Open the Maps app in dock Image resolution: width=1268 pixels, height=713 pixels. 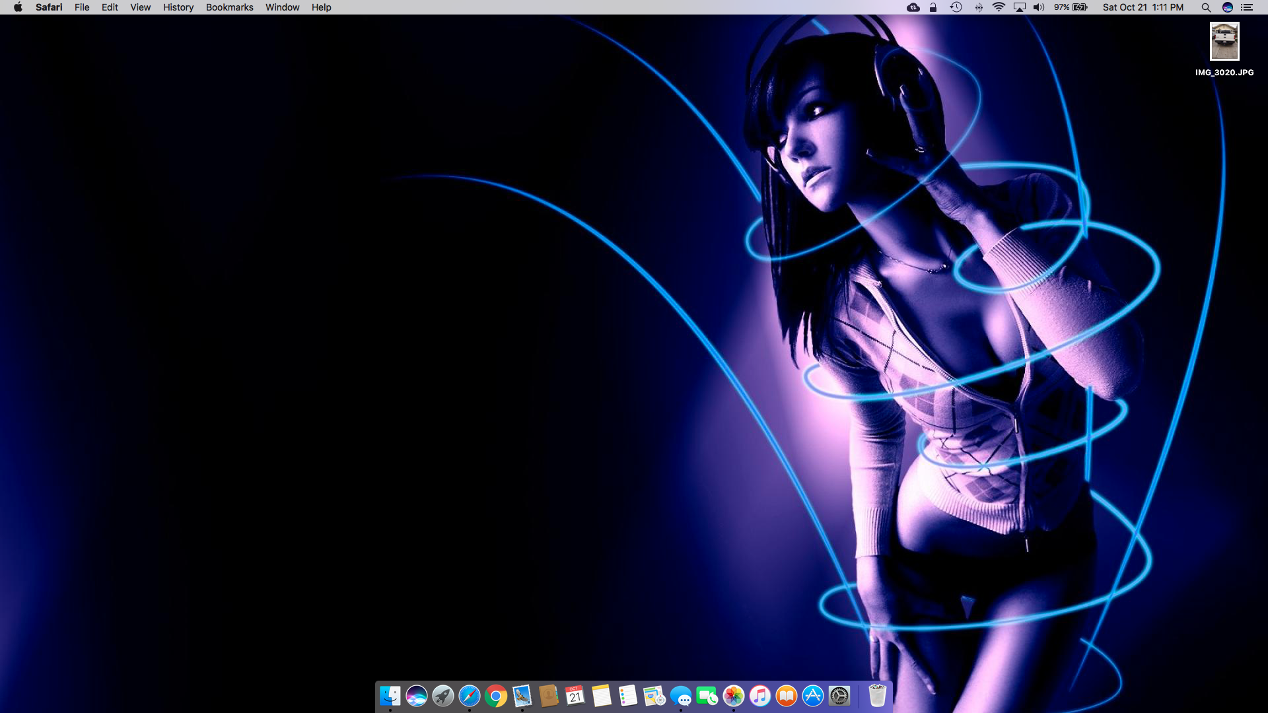pyautogui.click(x=654, y=695)
